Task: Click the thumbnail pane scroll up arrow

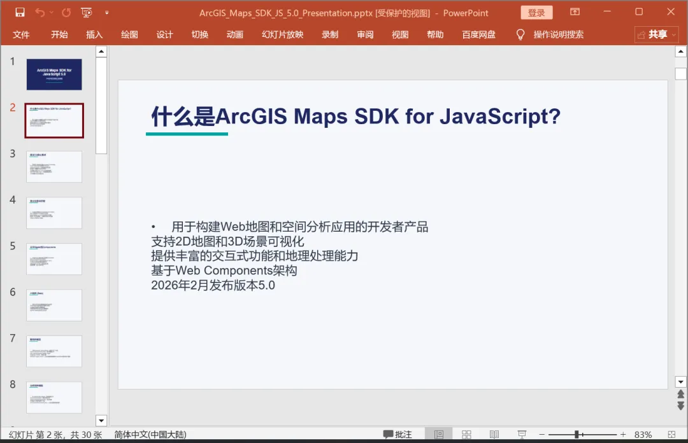Action: coord(101,52)
